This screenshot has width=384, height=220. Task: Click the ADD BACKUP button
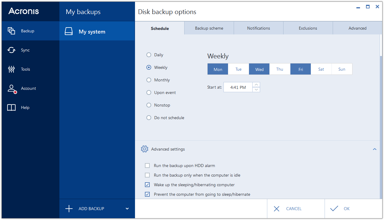pyautogui.click(x=97, y=209)
